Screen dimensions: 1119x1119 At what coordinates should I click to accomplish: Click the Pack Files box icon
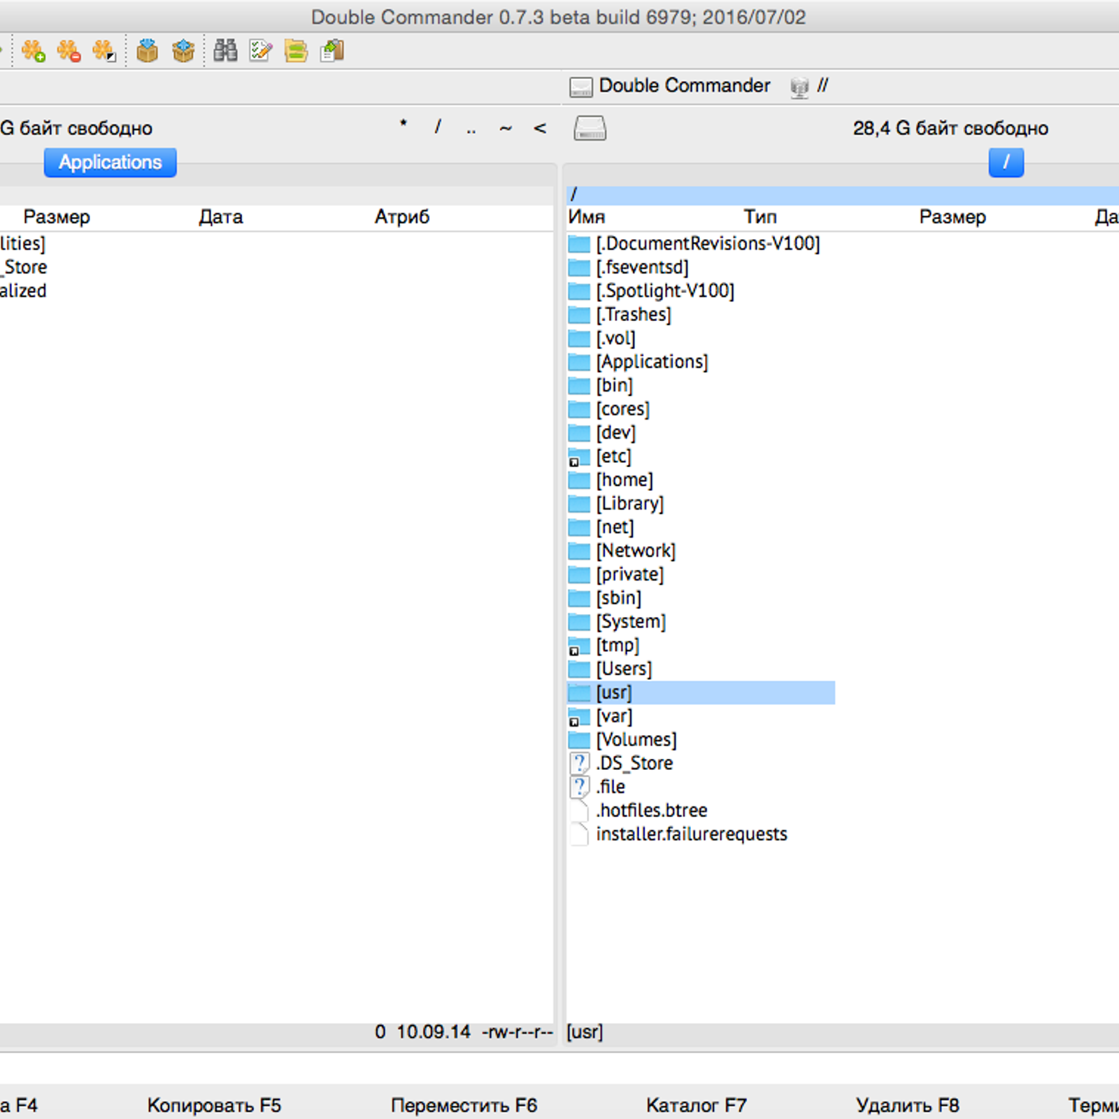tap(148, 51)
